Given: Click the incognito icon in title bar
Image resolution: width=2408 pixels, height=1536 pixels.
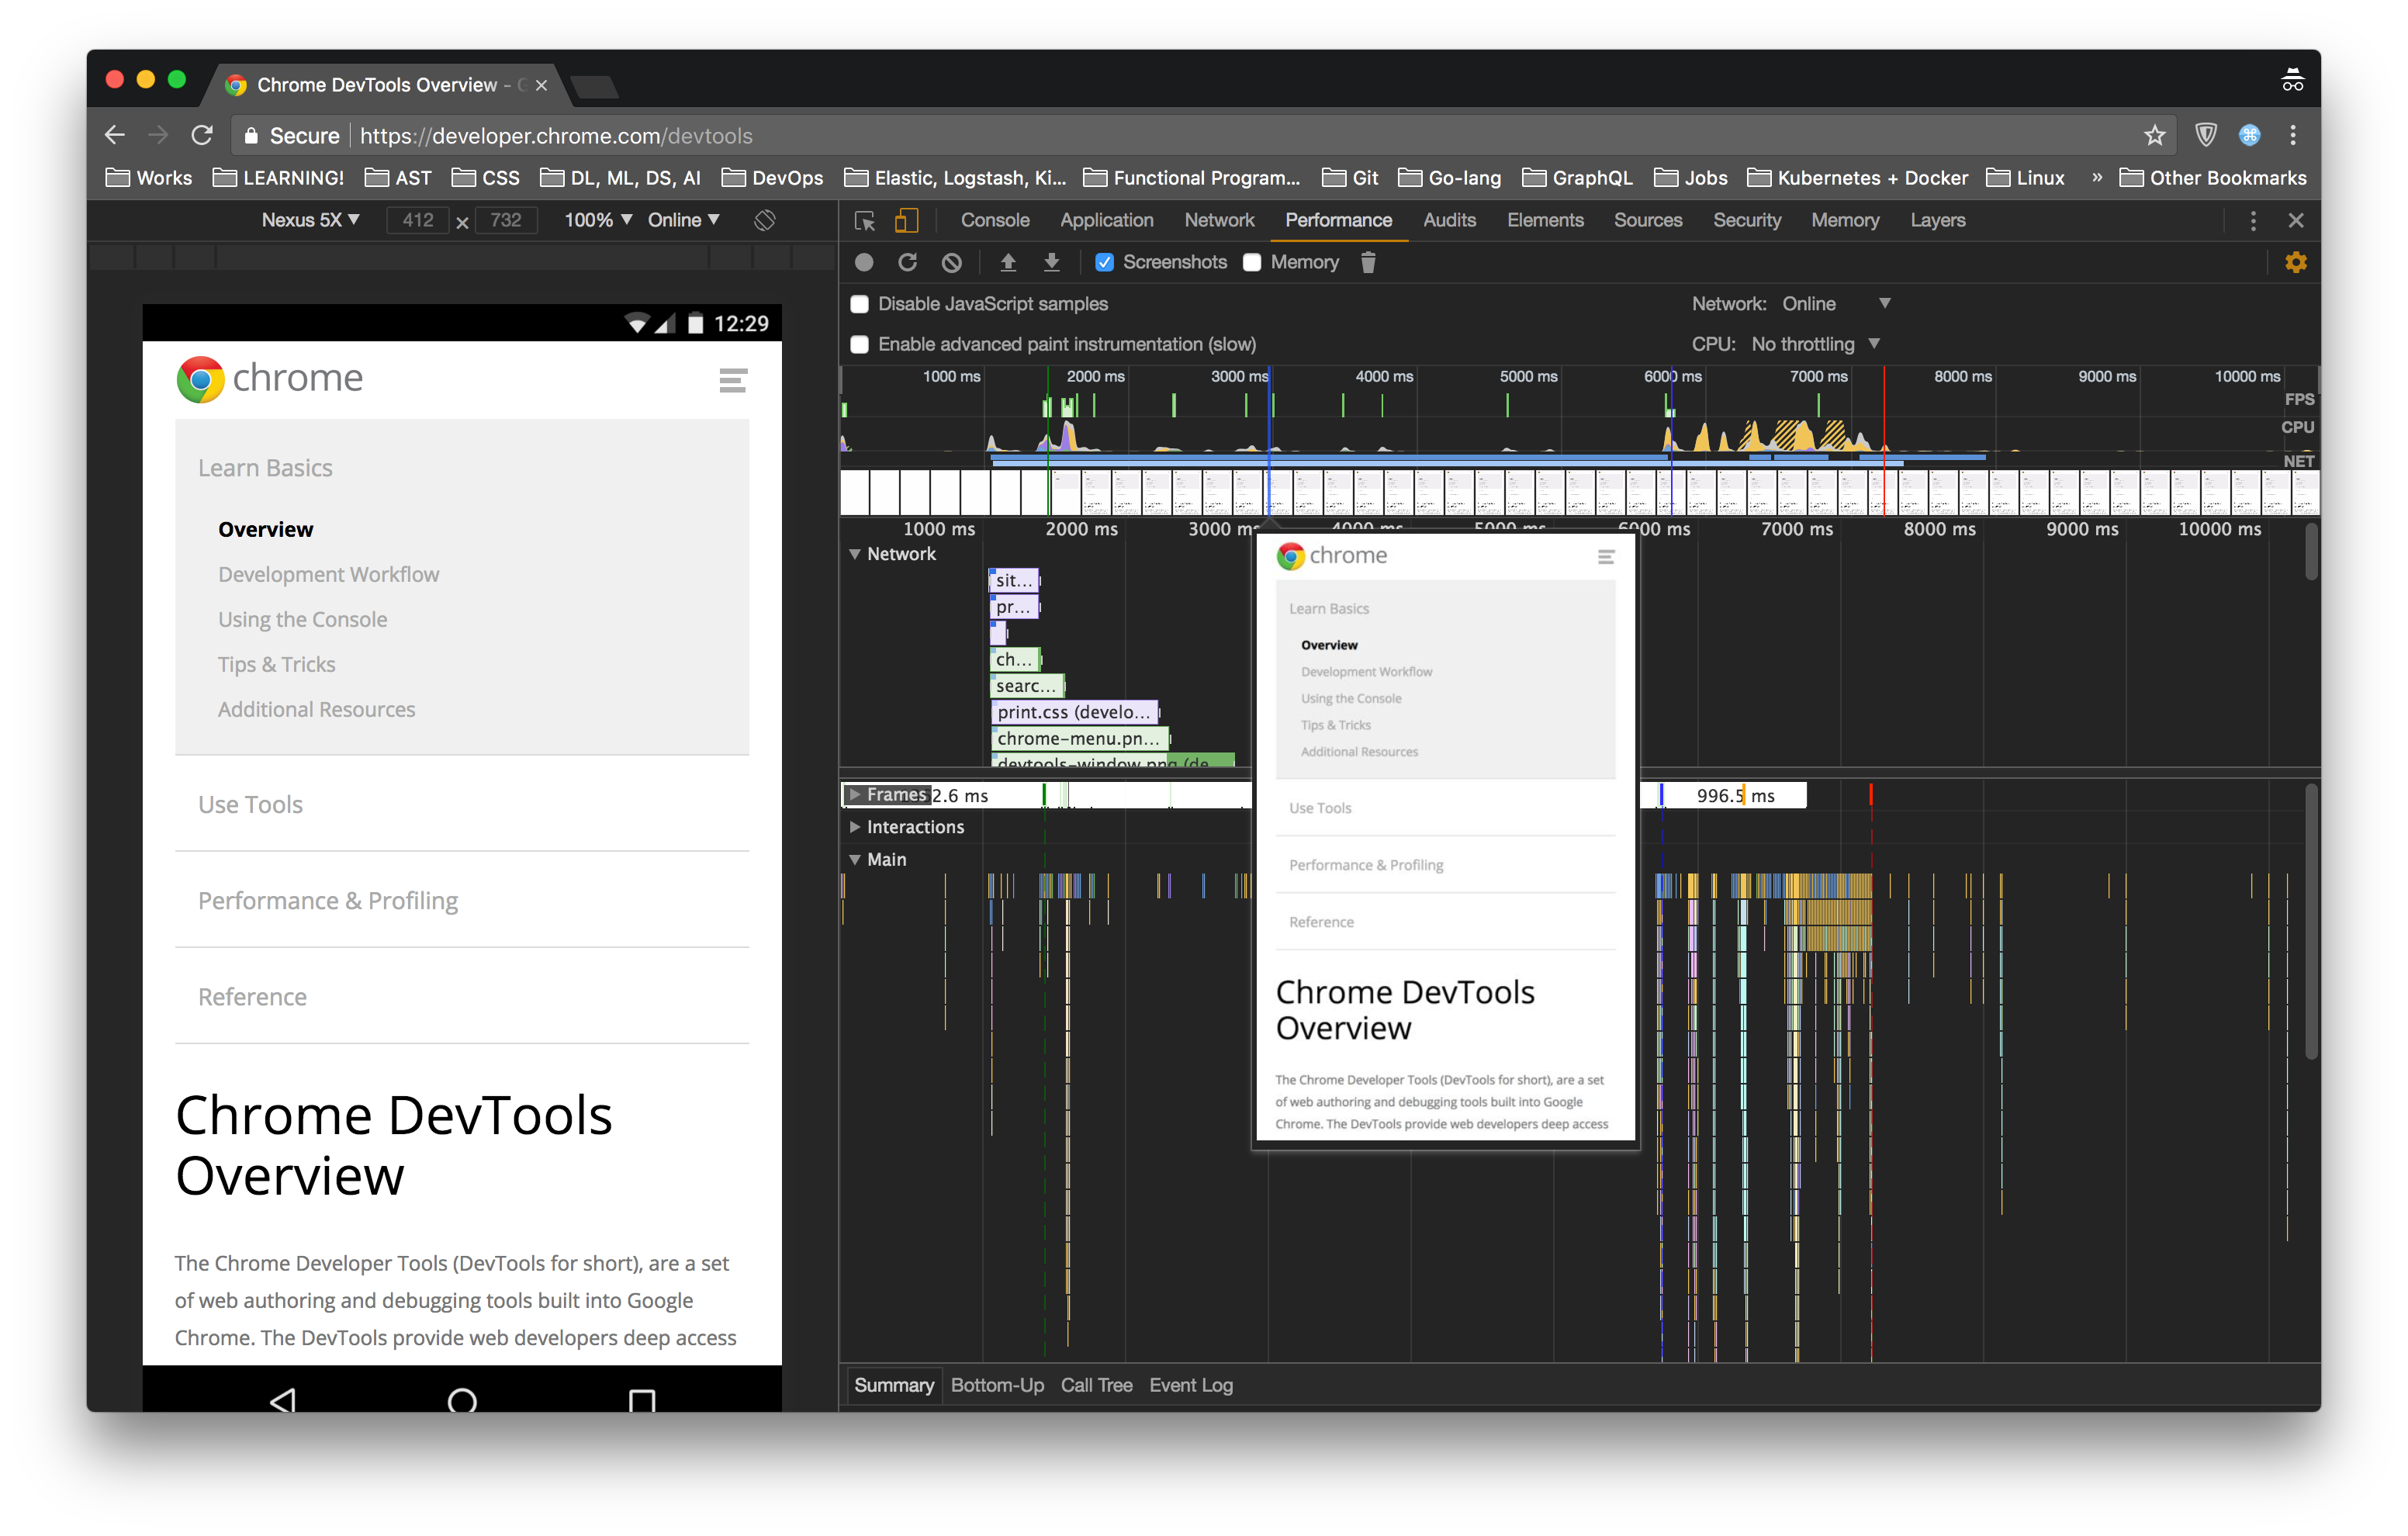Looking at the screenshot, I should (2293, 80).
